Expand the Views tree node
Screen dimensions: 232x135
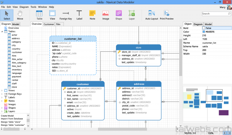click(2, 90)
